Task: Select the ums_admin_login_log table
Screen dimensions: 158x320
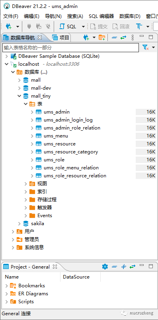Action: (68, 120)
